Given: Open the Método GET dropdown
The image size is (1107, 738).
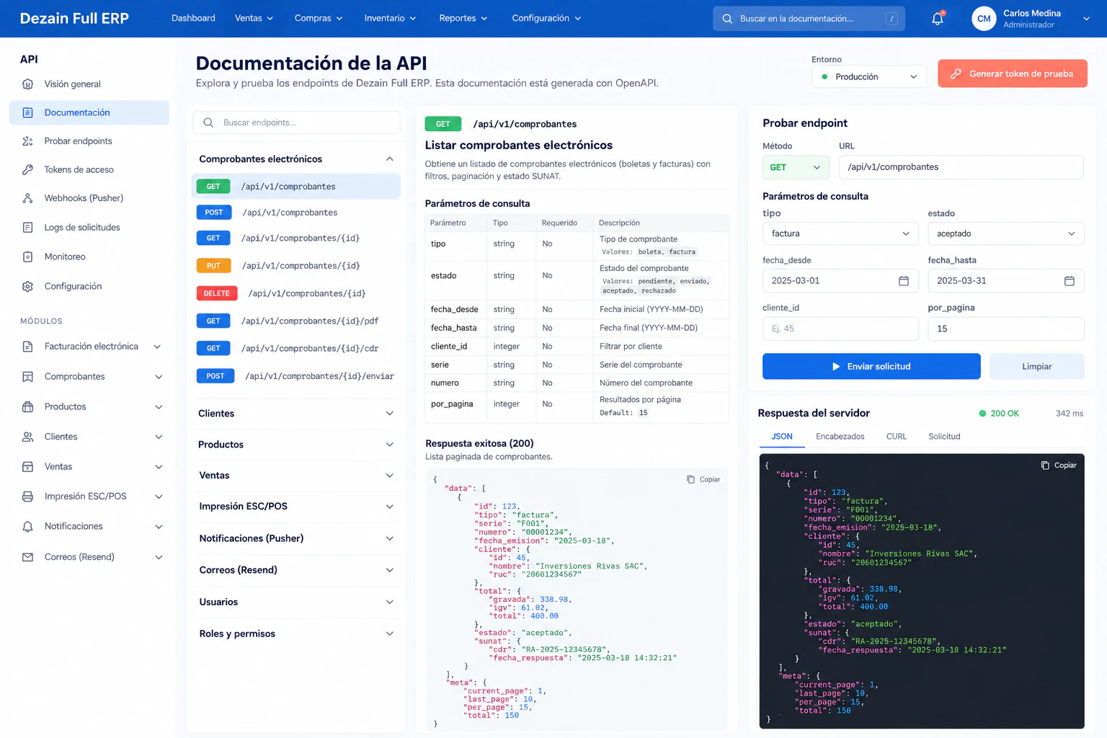Looking at the screenshot, I should pos(796,167).
